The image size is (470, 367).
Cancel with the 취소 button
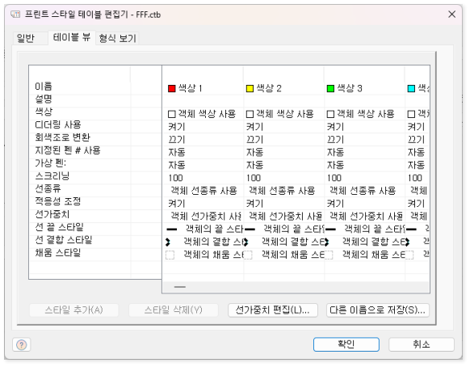[422, 344]
